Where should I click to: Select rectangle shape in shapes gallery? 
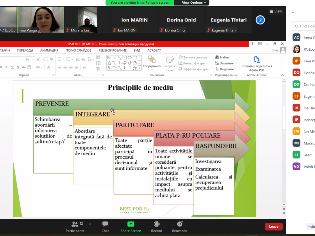click(x=125, y=58)
